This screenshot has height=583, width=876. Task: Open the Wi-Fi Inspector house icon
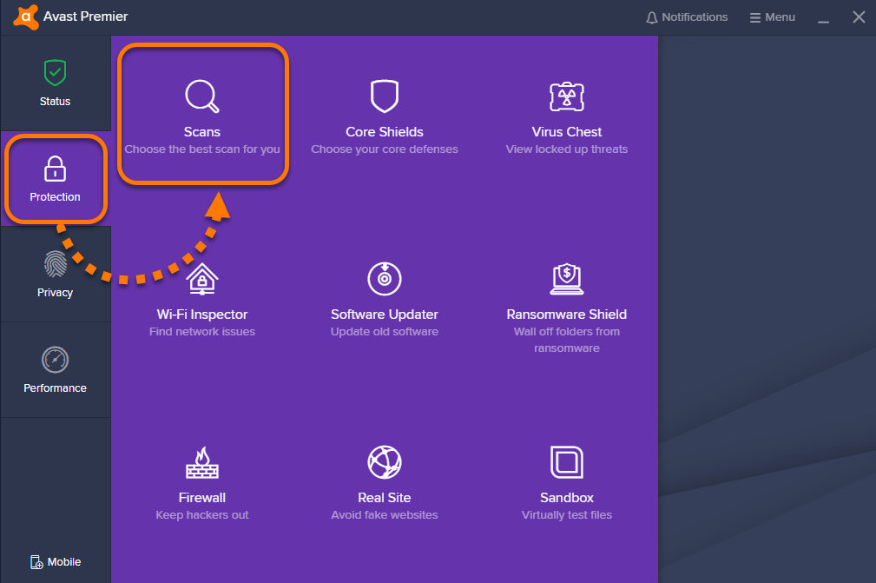[202, 279]
